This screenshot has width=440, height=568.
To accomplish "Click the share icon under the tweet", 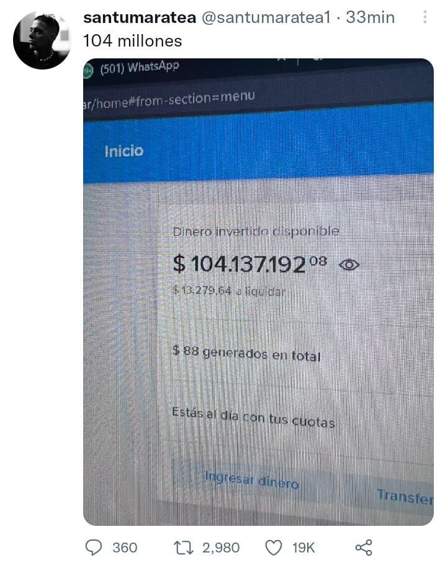I will 364,548.
